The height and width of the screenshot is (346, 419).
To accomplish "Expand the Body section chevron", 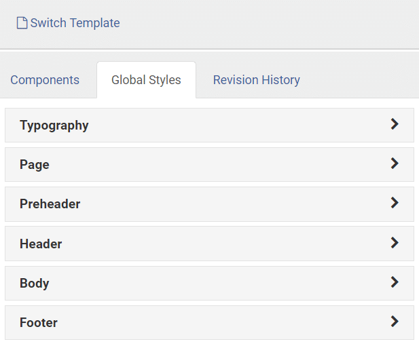I will click(x=395, y=282).
